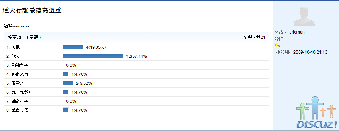Click the gray user avatar silhouette
Image resolution: width=339 pixels, height=131 pixels.
pyautogui.click(x=304, y=16)
